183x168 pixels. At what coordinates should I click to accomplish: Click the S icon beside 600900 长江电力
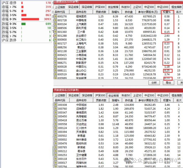pyautogui.click(x=55, y=39)
